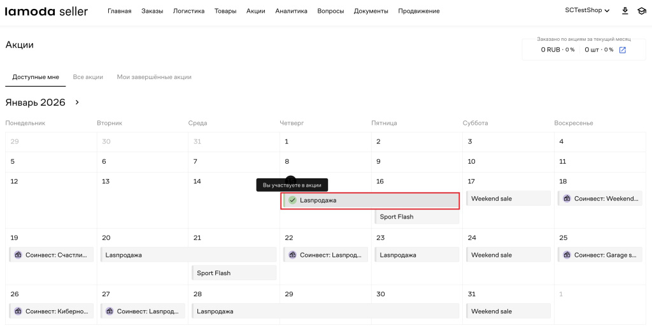Switch to the Все акции tab
652x335 pixels.
coord(88,77)
